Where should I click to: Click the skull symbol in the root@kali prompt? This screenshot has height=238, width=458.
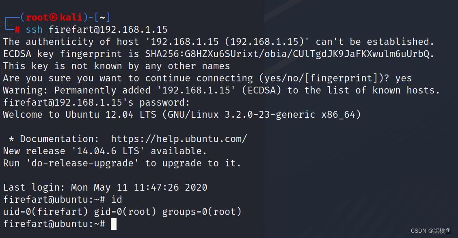[x=54, y=17]
